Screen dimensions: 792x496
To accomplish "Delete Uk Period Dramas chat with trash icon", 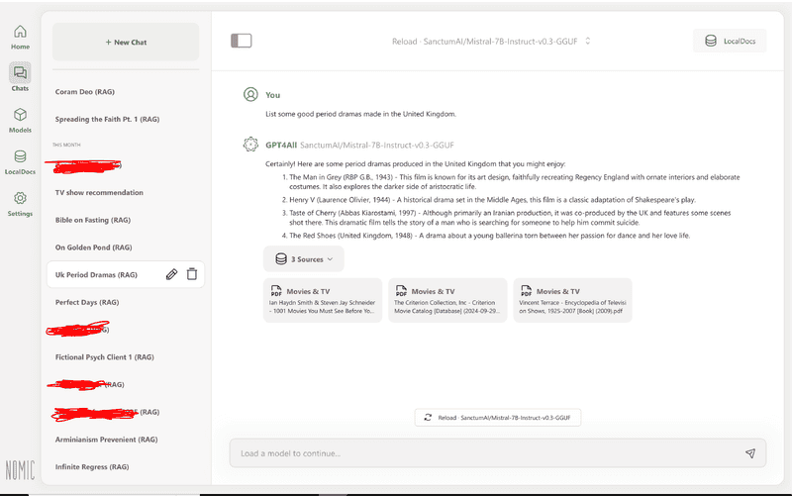I will point(192,274).
